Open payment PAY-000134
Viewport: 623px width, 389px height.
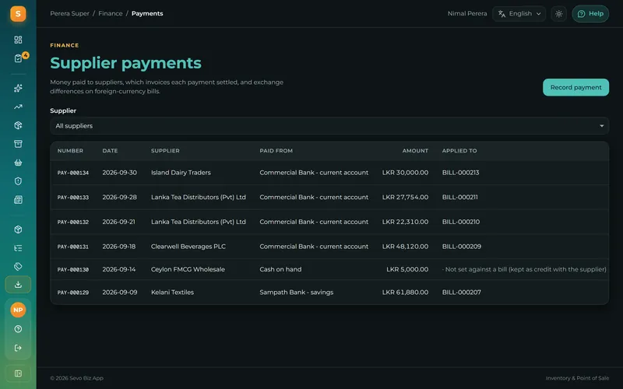73,173
